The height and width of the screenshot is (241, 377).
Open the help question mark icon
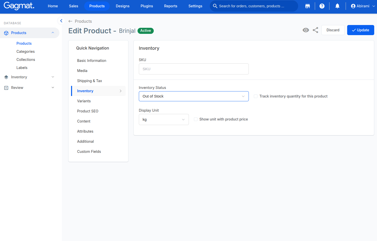click(x=322, y=6)
